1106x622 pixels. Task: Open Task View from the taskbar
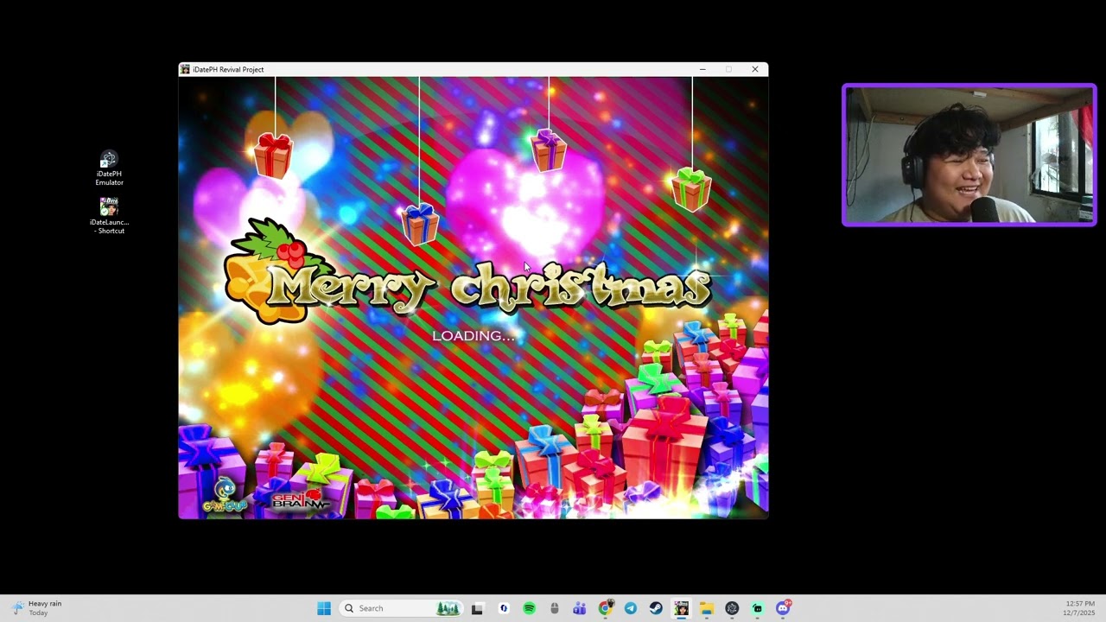tap(477, 608)
